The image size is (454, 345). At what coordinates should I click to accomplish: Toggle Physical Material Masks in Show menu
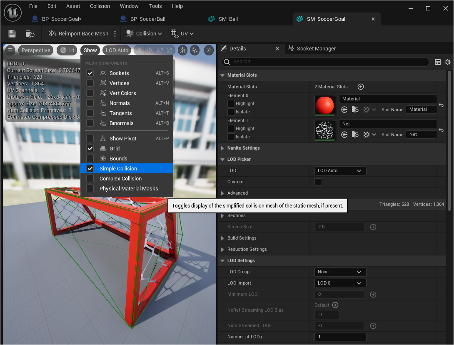click(127, 189)
